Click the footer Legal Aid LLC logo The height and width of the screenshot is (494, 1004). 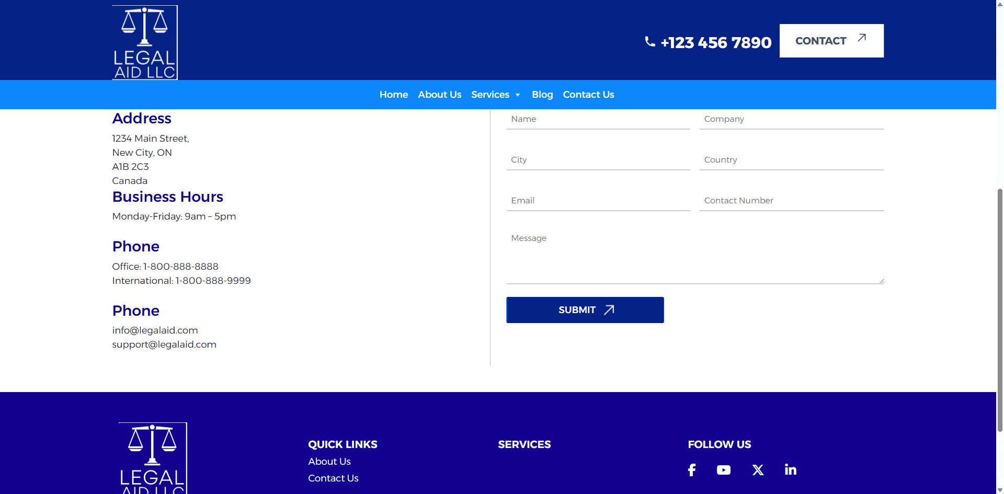pos(153,458)
